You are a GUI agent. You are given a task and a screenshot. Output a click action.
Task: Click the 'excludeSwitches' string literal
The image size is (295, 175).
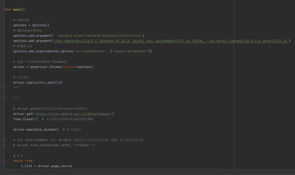tap(90, 51)
